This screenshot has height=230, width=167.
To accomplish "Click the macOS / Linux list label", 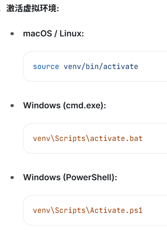I will 54,33.
